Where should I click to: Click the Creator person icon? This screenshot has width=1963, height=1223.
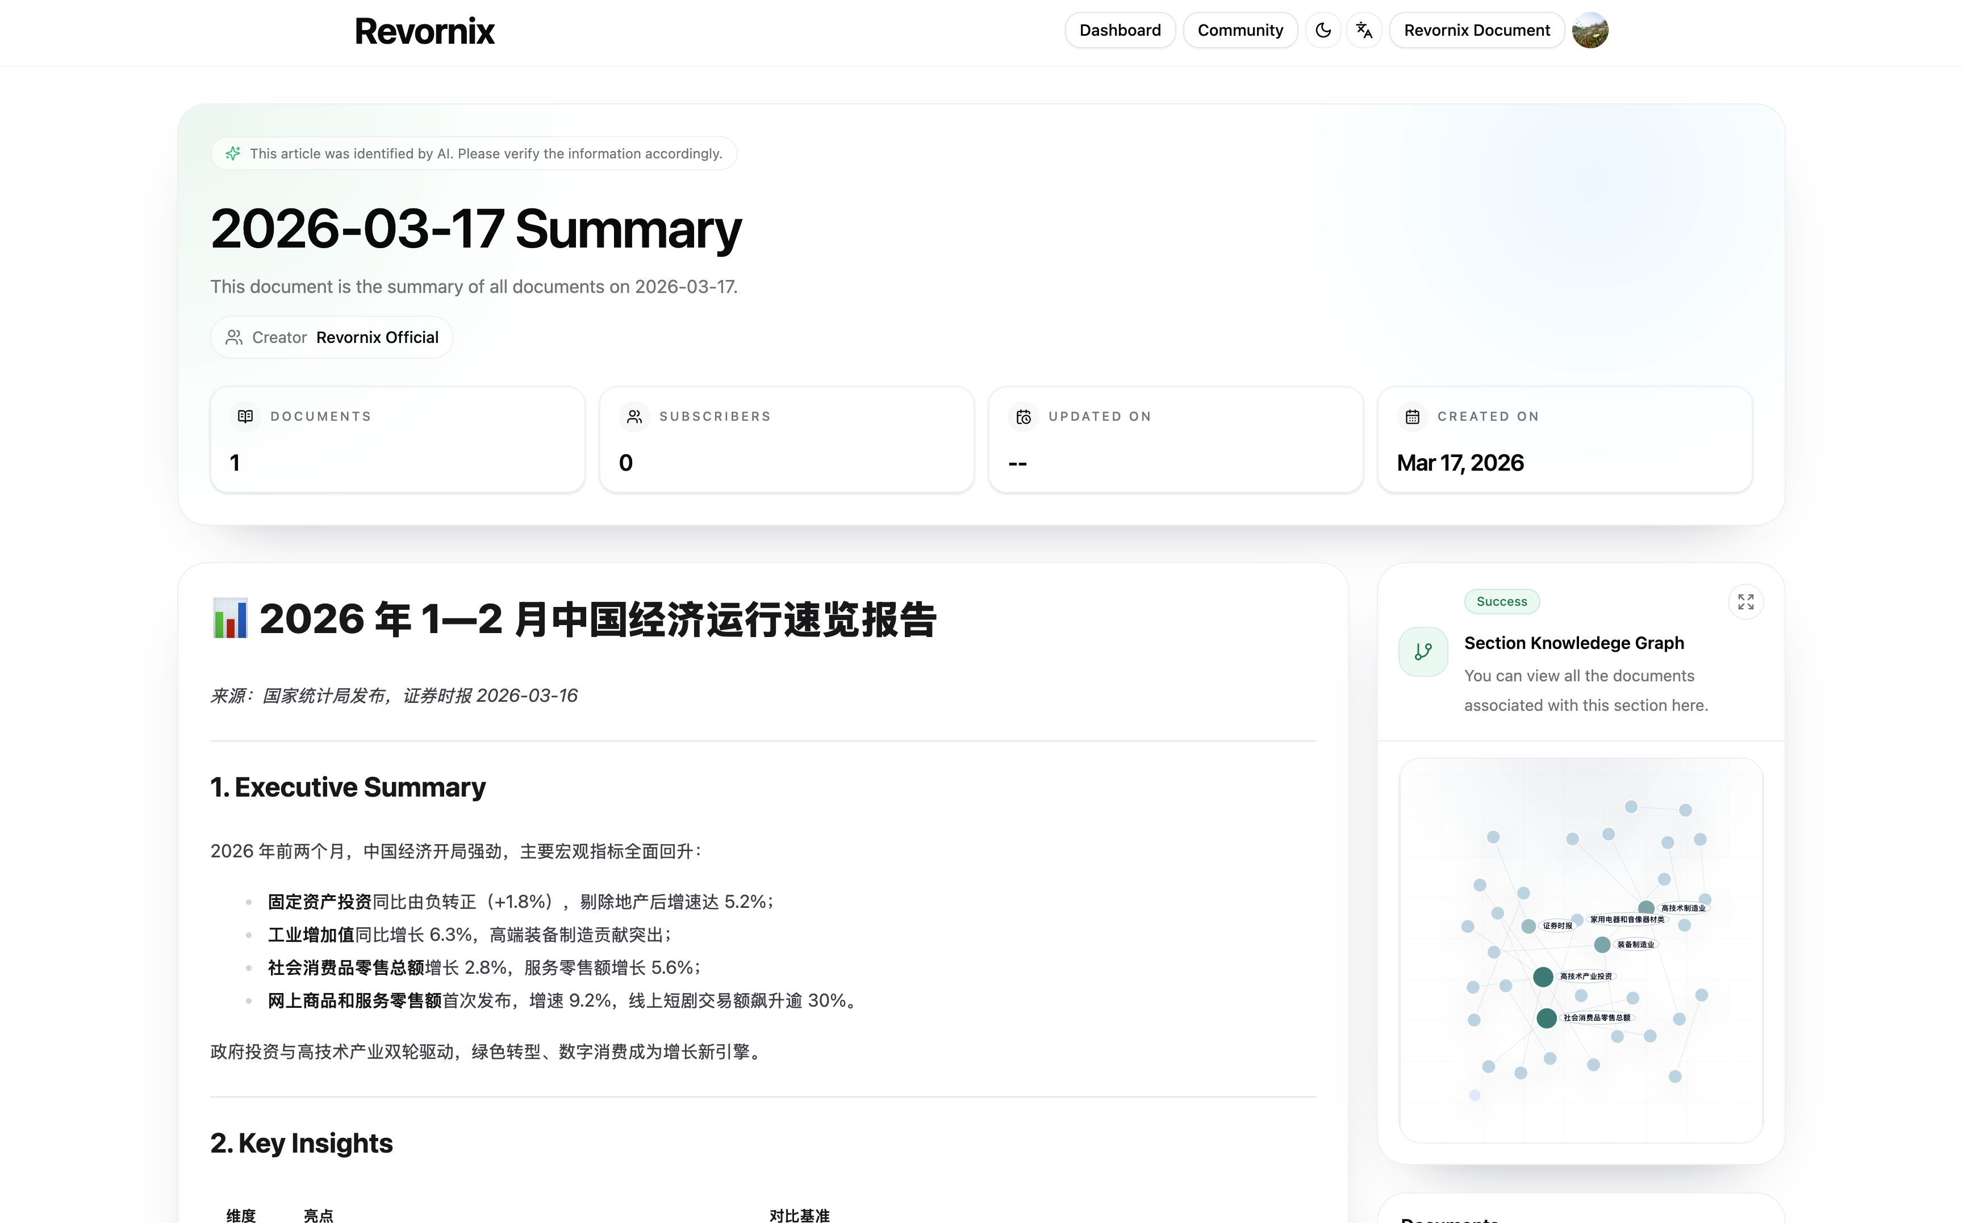[x=234, y=337]
